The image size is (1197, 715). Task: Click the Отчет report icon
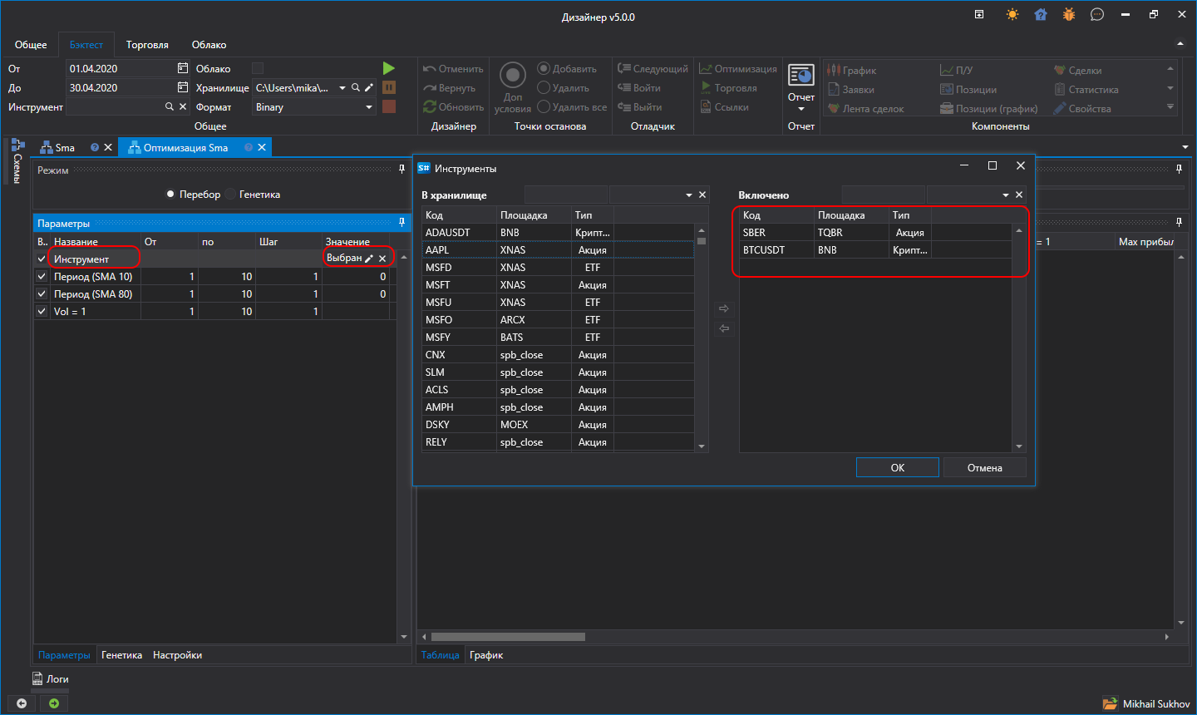801,76
